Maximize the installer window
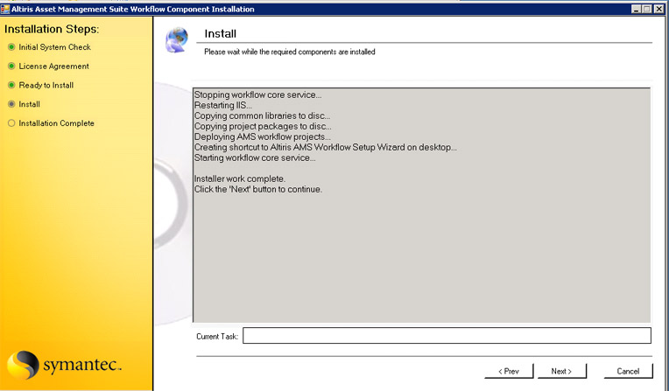 click(x=647, y=9)
